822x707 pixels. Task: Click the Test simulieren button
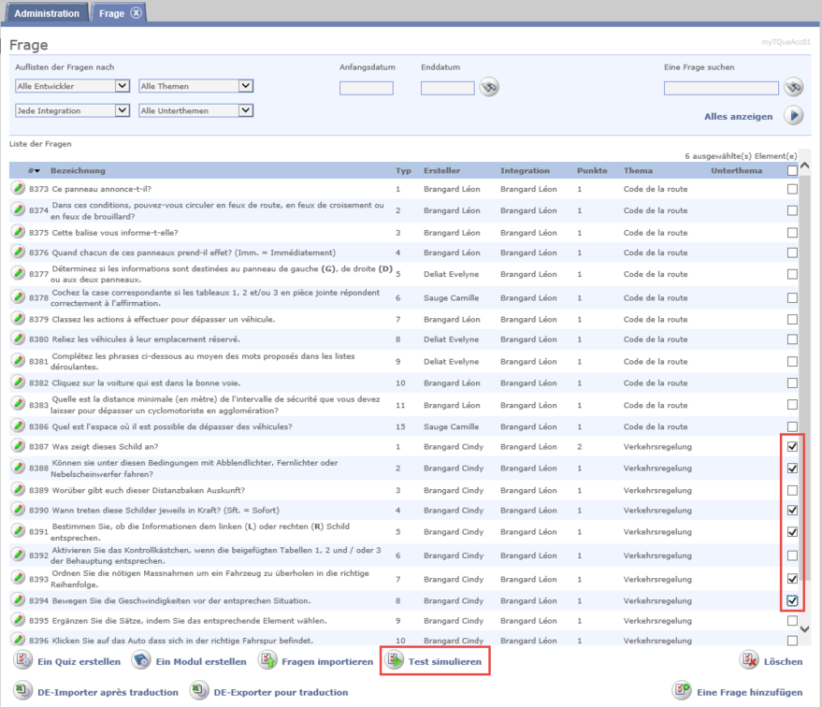435,661
